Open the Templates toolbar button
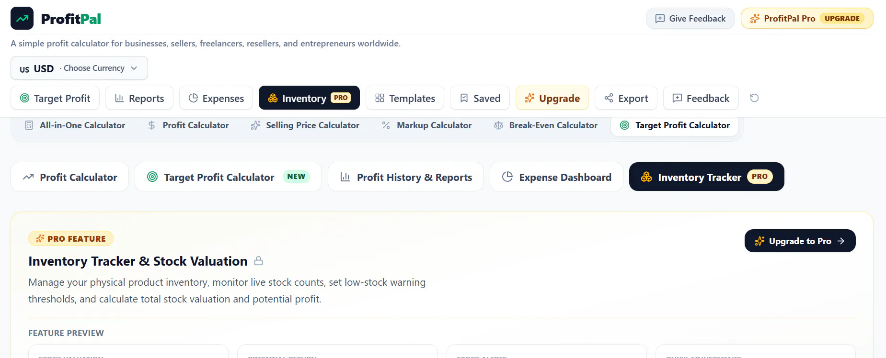 tap(405, 98)
